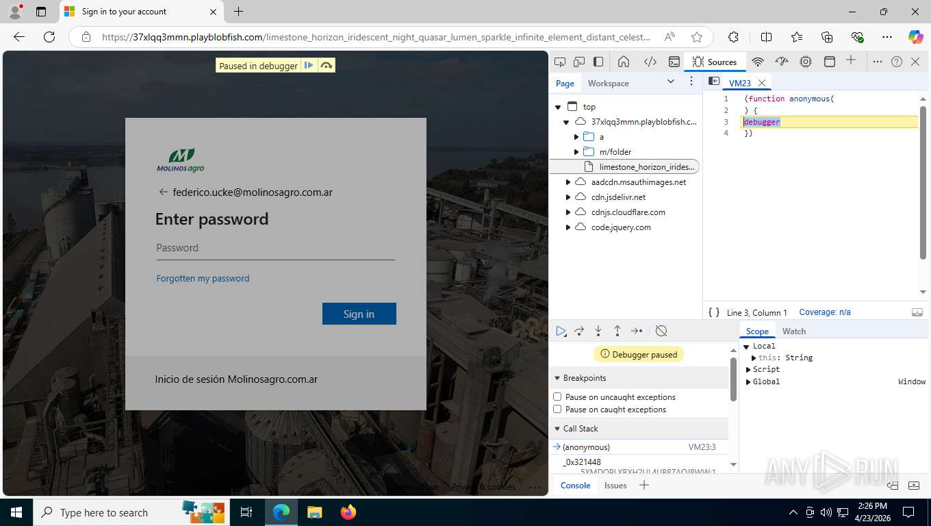Select limestone_horizon file in navigator
Image resolution: width=931 pixels, height=526 pixels.
tap(625, 166)
